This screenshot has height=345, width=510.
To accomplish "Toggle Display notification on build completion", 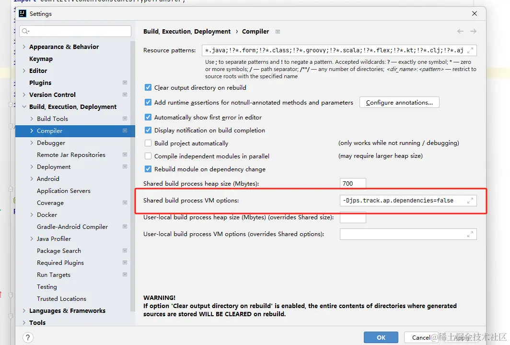I will [148, 130].
